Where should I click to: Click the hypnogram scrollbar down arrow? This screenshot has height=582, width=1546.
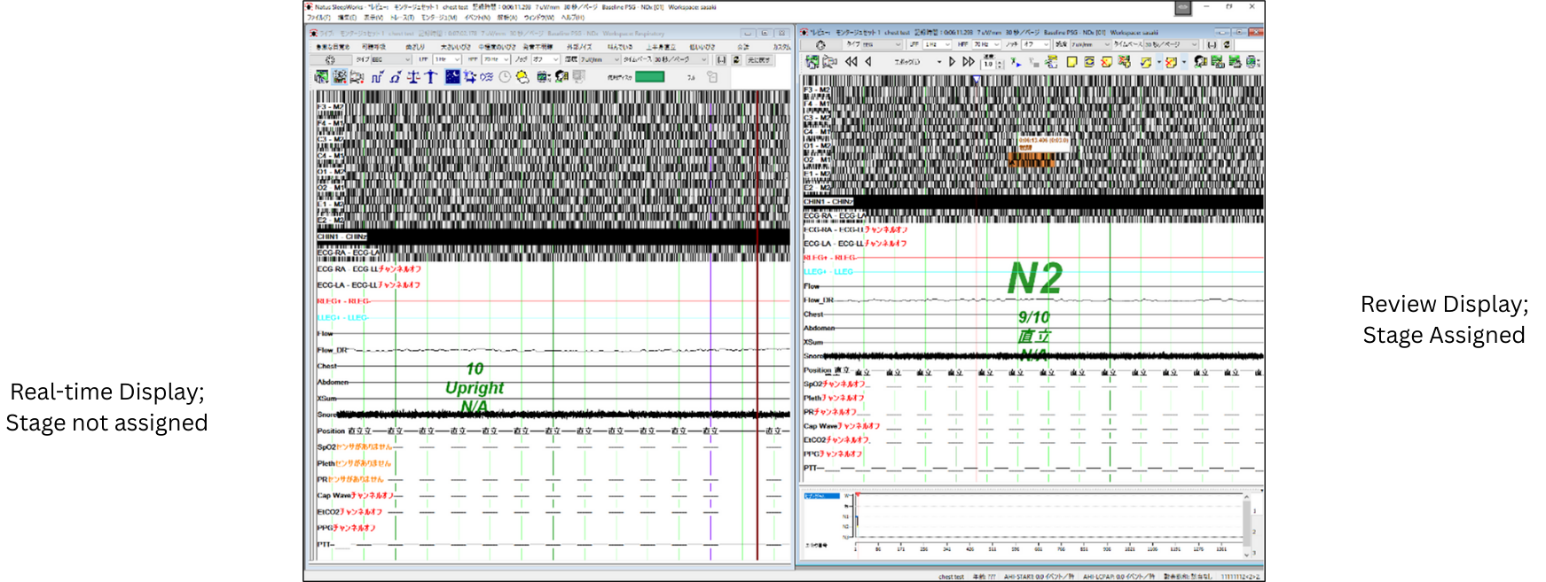1247,554
